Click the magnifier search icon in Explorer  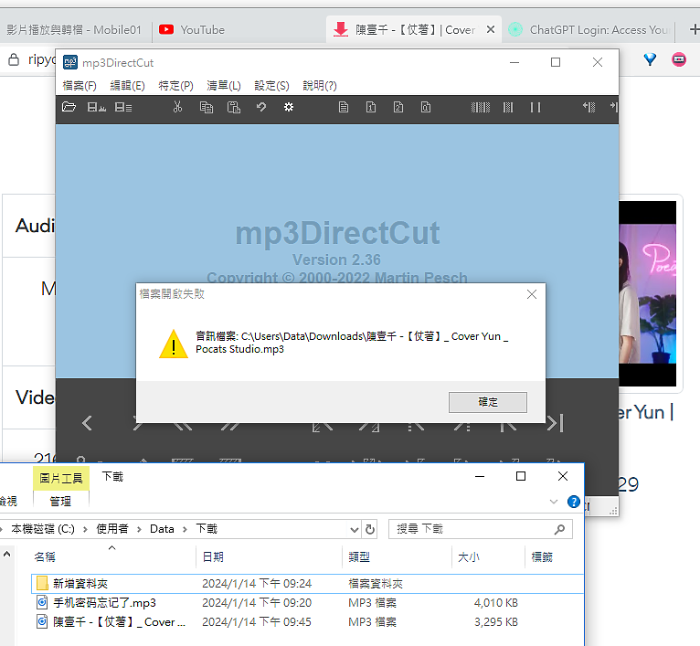[559, 529]
